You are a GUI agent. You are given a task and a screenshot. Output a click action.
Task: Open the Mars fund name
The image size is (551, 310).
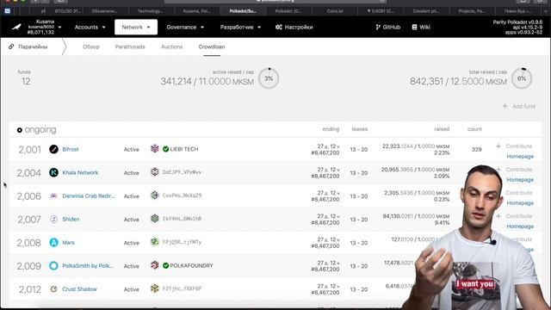tap(68, 243)
